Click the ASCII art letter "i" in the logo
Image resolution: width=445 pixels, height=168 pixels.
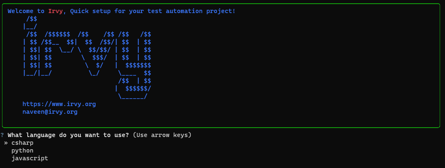30,53
